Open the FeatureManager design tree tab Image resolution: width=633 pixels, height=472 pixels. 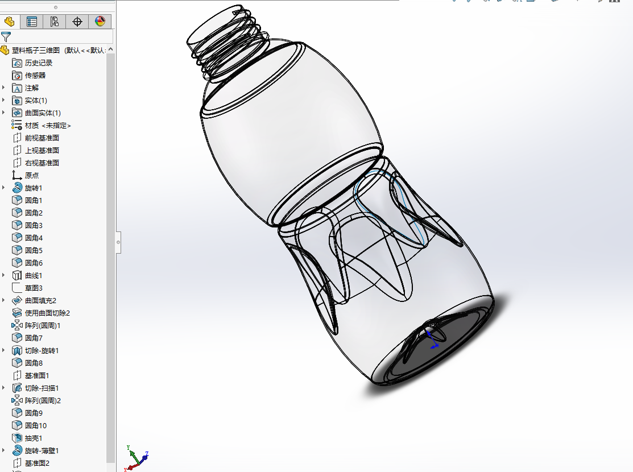pyautogui.click(x=9, y=22)
